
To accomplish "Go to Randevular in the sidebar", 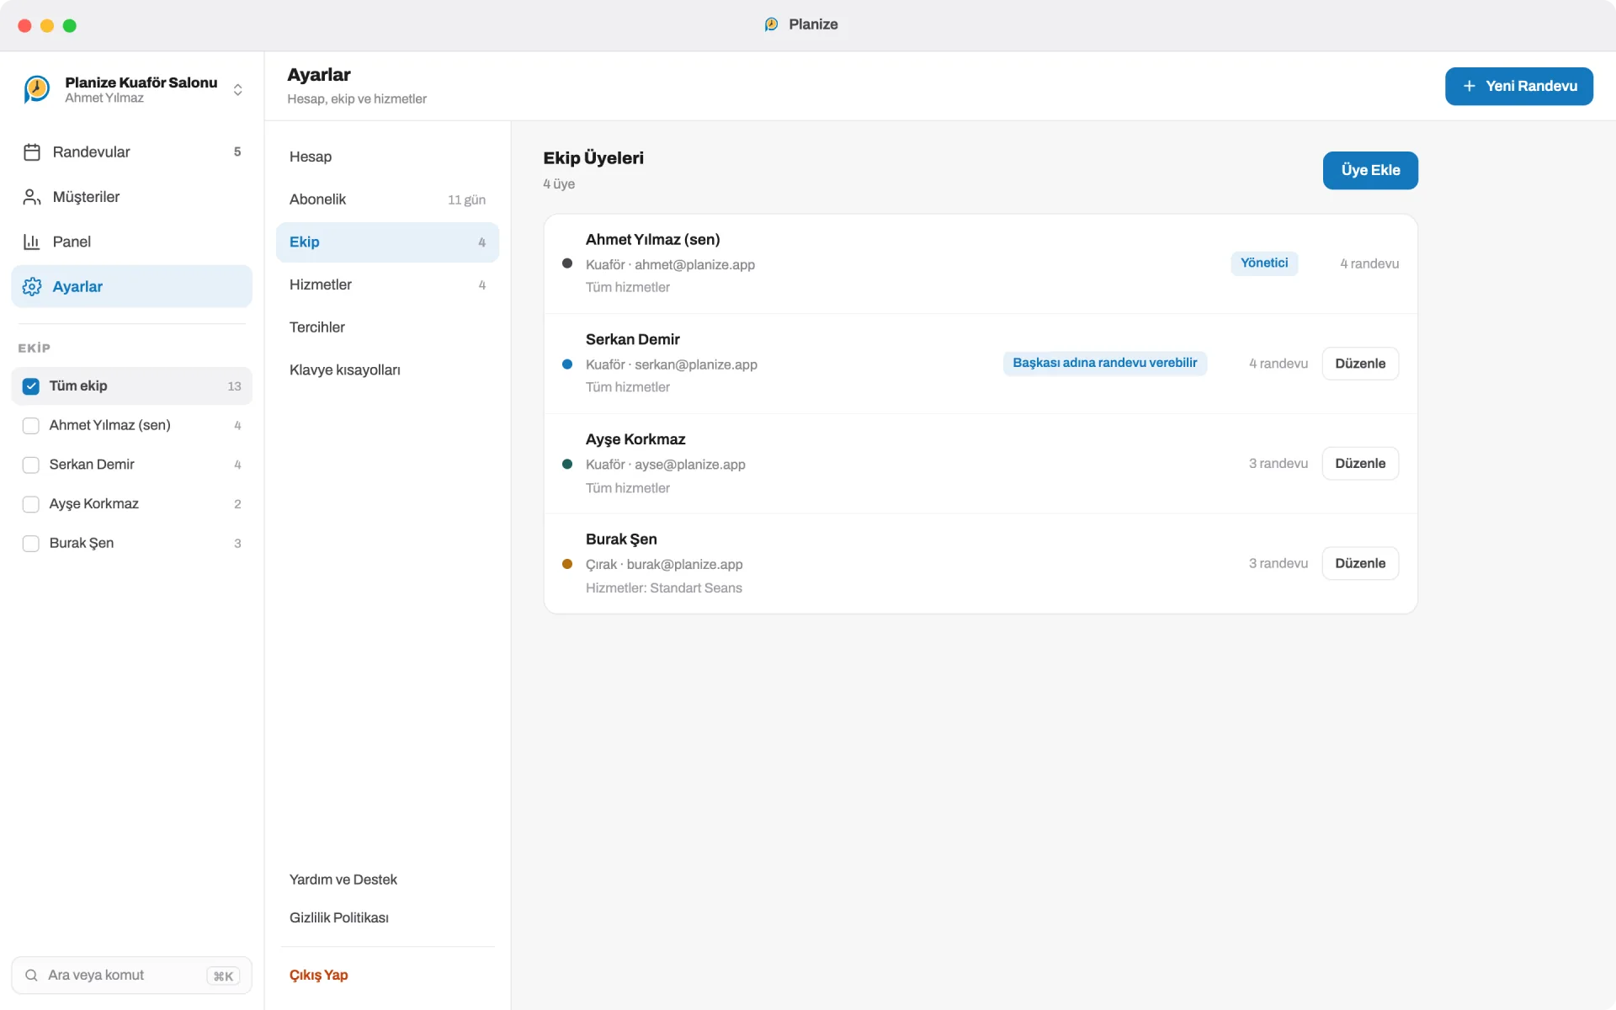I will [x=131, y=152].
